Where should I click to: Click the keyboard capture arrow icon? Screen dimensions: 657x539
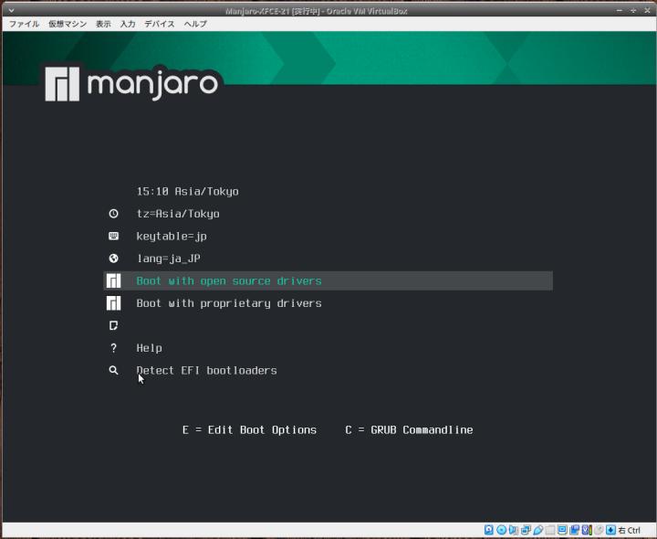point(610,530)
